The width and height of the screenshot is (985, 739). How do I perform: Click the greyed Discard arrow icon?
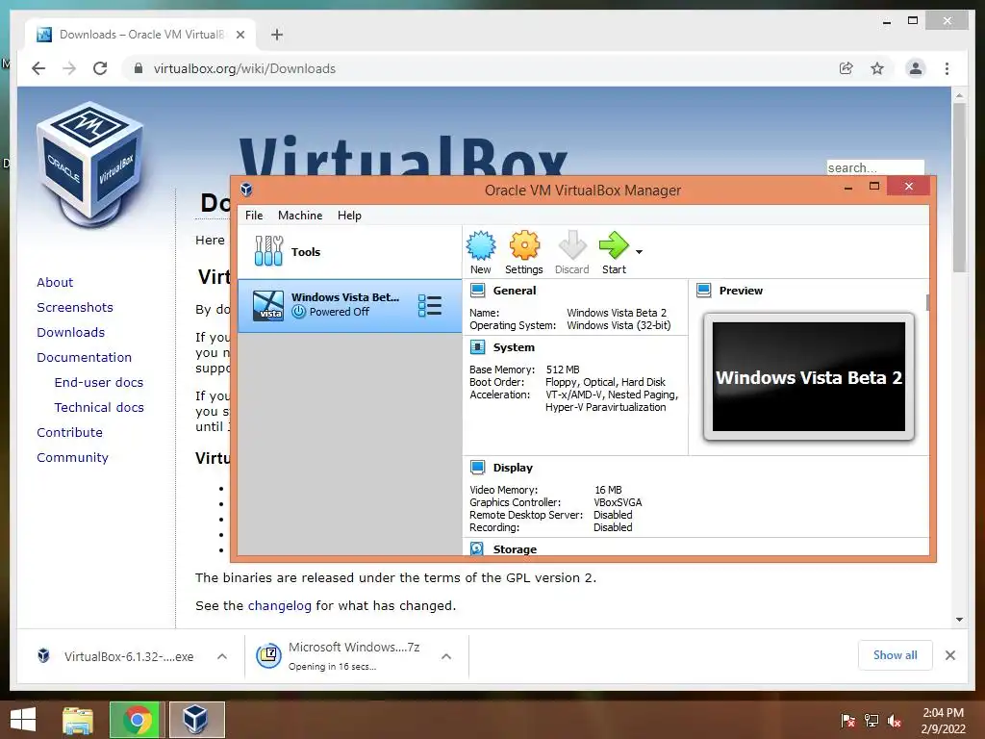(x=572, y=245)
